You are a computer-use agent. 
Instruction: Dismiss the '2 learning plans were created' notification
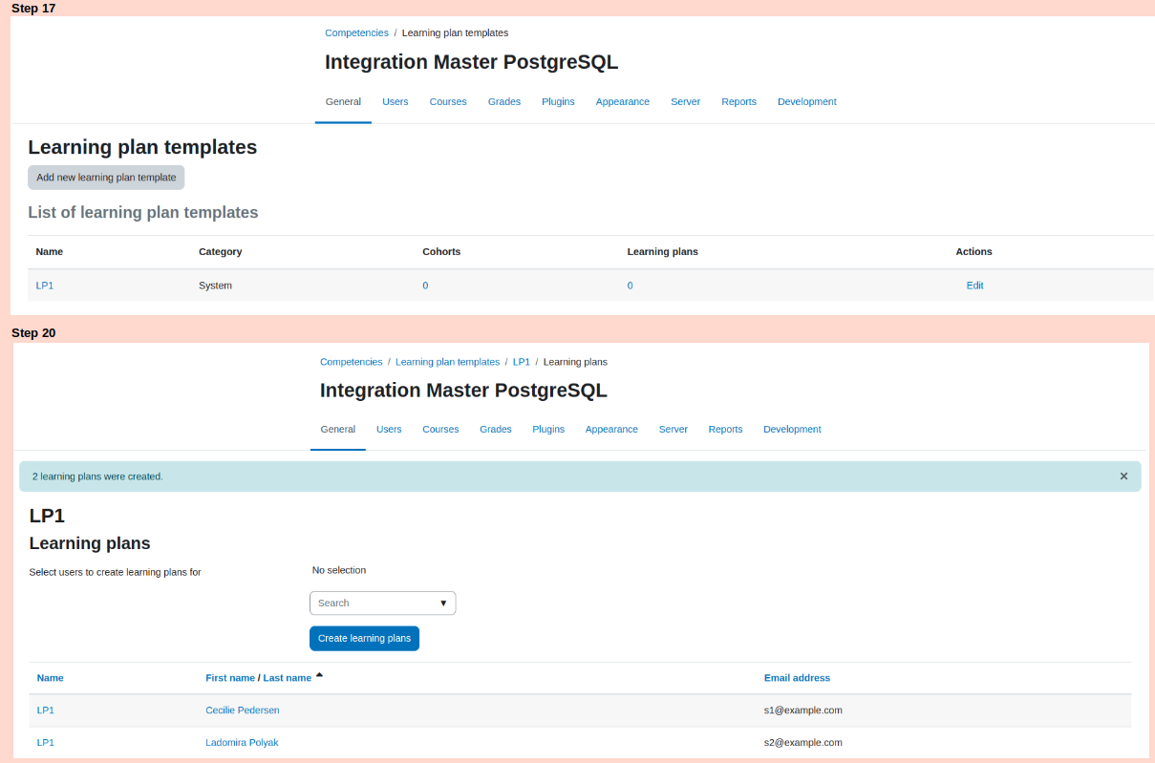tap(1123, 476)
